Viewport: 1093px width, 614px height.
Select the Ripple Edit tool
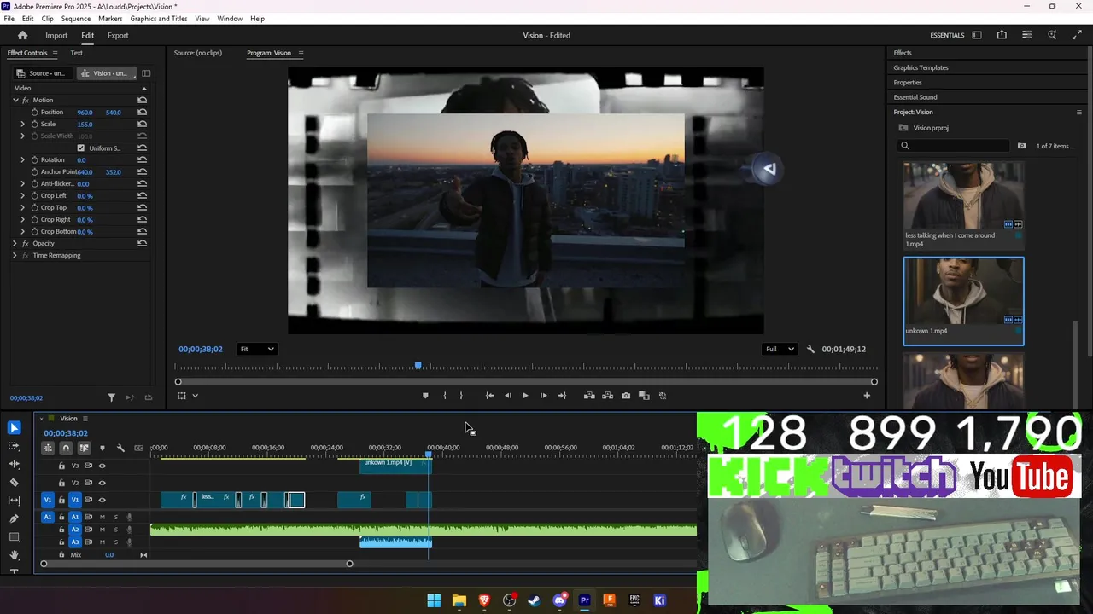14,464
